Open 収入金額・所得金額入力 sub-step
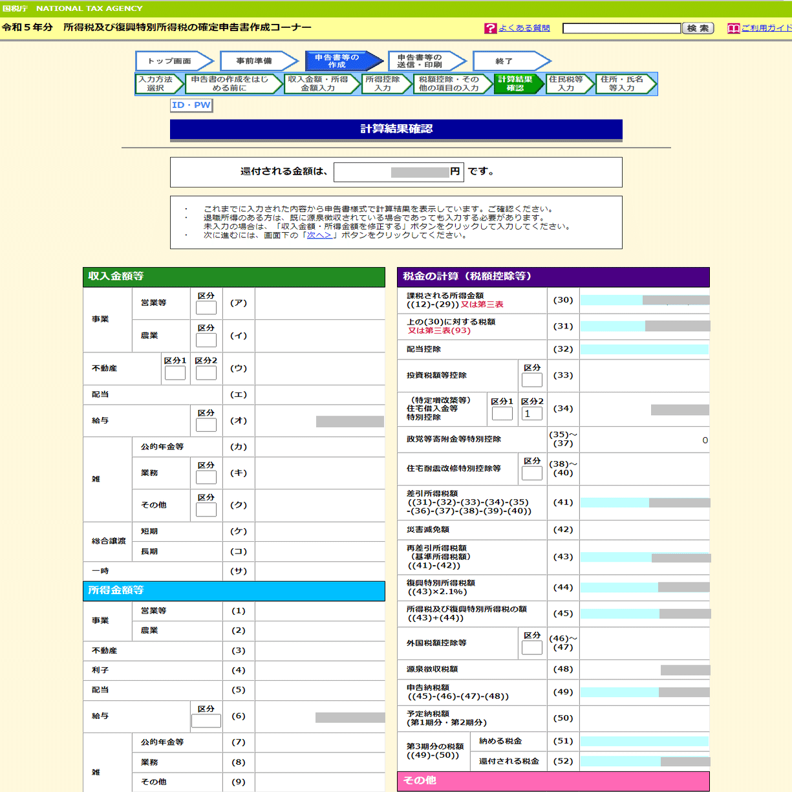The height and width of the screenshot is (792, 792). 322,84
